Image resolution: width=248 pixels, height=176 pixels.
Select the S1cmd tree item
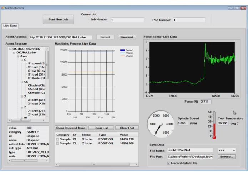[36, 67]
